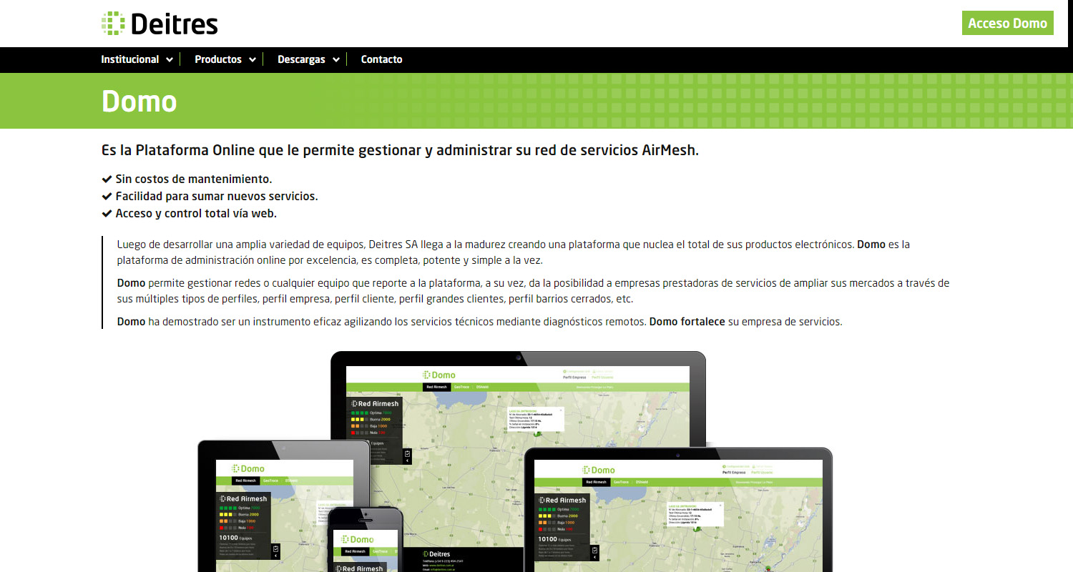Open the Acceso Domo button
1073x572 pixels.
click(1008, 23)
